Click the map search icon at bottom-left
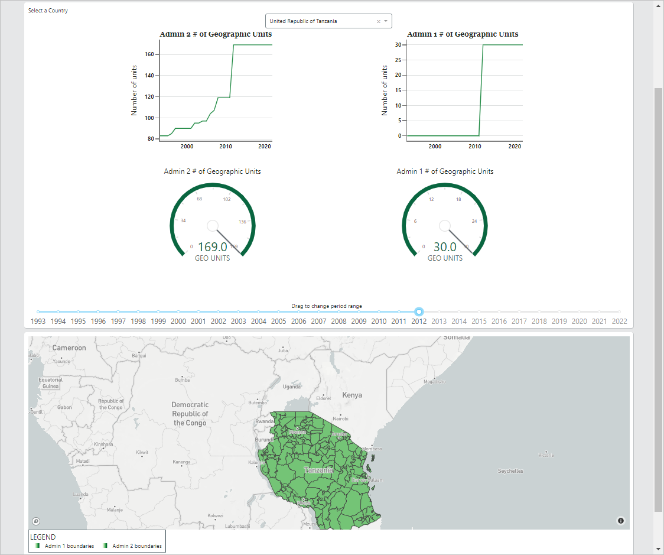Image resolution: width=664 pixels, height=555 pixels. pyautogui.click(x=37, y=521)
